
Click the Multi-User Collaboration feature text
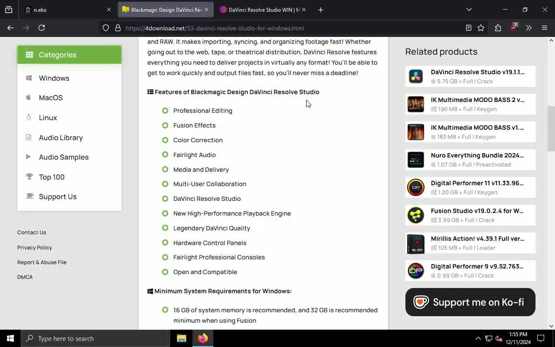pos(210,184)
